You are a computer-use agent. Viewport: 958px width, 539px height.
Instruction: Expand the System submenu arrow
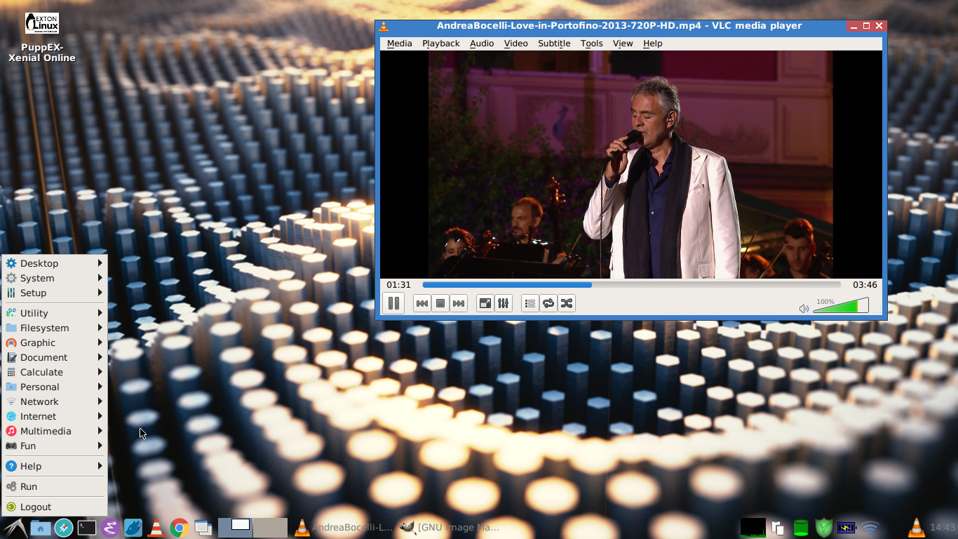pyautogui.click(x=100, y=278)
